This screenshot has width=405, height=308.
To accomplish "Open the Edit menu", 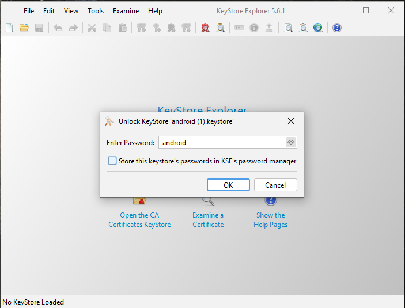I will (49, 11).
